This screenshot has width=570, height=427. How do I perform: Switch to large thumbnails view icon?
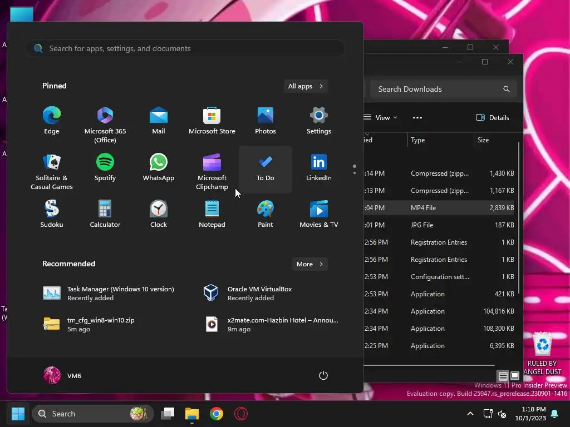[515, 376]
